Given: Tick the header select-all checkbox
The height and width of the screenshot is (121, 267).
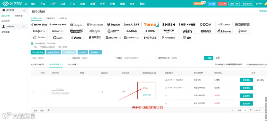Looking at the screenshot, I should 33,73.
